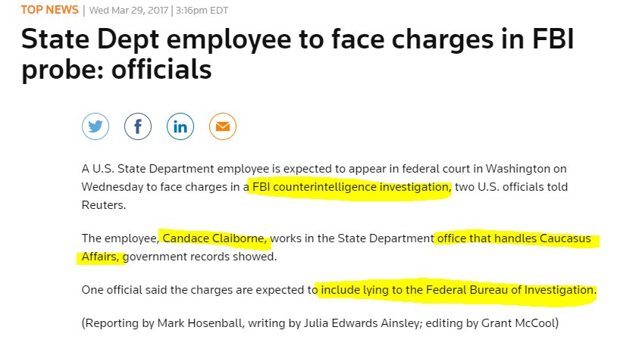Open the TOP NEWS section label

tap(49, 10)
